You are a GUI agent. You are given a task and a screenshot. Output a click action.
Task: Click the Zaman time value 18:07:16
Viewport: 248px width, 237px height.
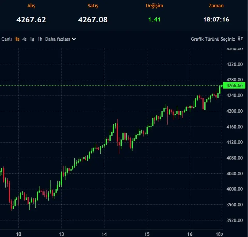(x=216, y=19)
